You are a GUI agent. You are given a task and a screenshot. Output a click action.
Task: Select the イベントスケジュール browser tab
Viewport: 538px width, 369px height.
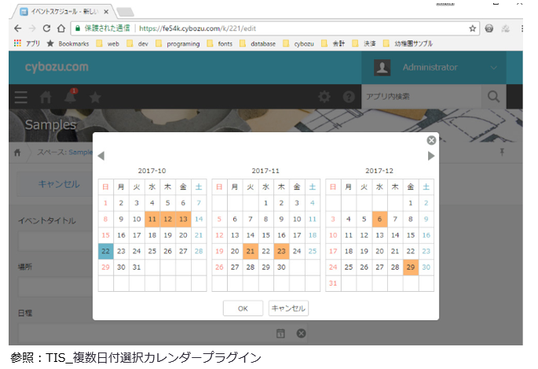point(64,12)
